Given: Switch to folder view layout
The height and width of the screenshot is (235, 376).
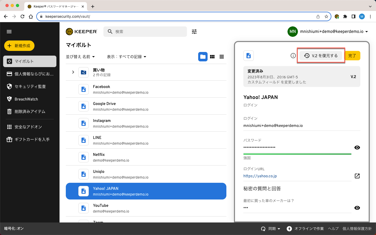Looking at the screenshot, I should click(203, 57).
